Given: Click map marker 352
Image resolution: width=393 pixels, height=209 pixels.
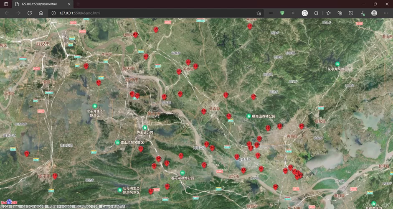Looking at the screenshot, I should [204, 165].
